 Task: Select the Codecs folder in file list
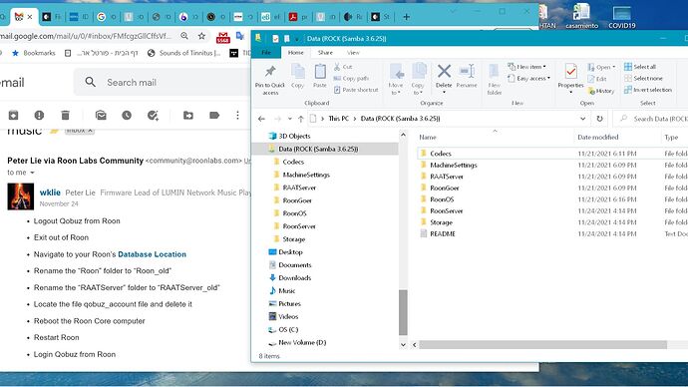(440, 154)
